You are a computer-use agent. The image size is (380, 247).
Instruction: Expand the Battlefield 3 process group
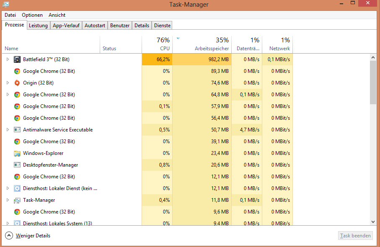click(x=8, y=59)
